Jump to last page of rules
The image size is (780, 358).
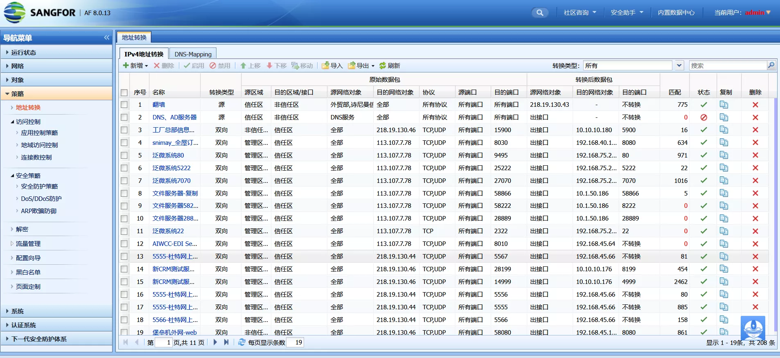[x=226, y=342]
